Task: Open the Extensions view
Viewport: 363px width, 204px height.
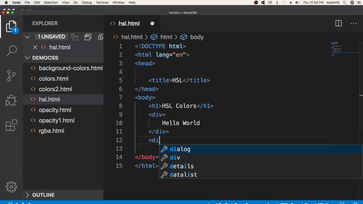Action: (11, 125)
